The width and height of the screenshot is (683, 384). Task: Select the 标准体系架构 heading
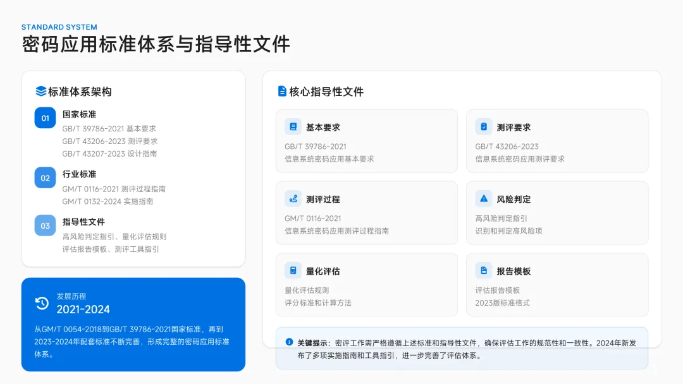[x=80, y=92]
